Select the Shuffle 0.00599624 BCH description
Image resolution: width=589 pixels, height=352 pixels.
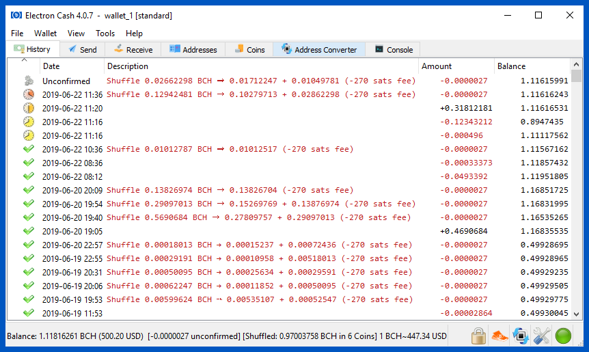click(260, 299)
